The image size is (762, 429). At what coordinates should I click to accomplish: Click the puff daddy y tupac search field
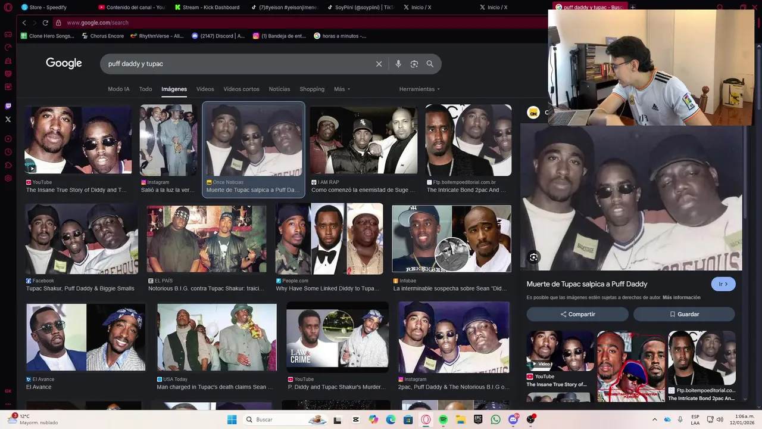coord(238,64)
